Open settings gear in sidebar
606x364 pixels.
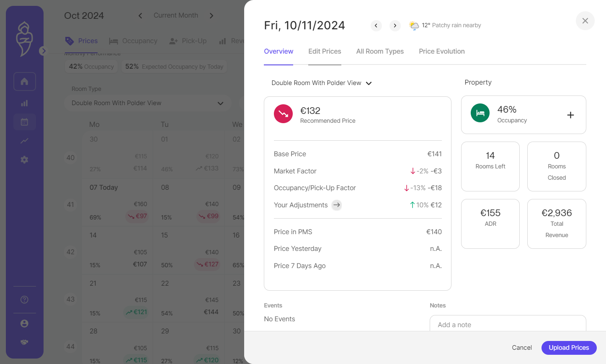[x=24, y=160]
